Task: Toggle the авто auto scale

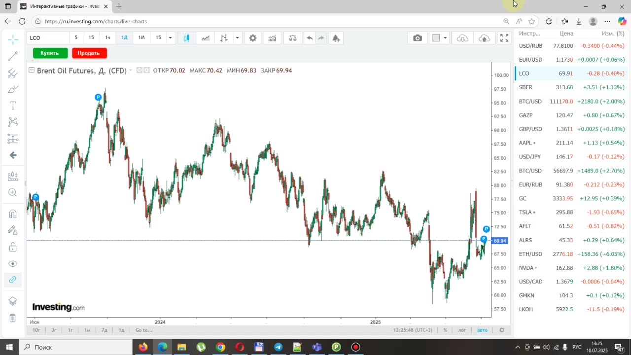Action: [x=482, y=330]
